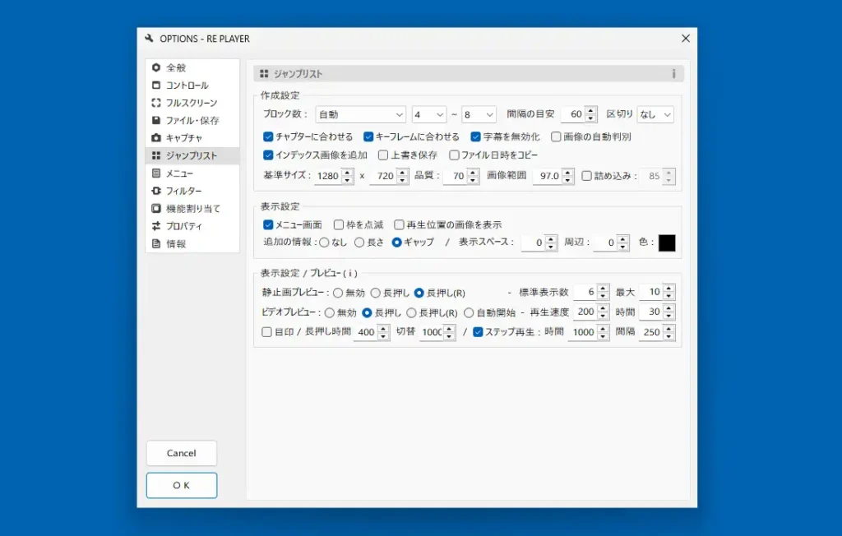The image size is (842, 536).
Task: Select the ギャップ radio button
Action: tap(396, 243)
